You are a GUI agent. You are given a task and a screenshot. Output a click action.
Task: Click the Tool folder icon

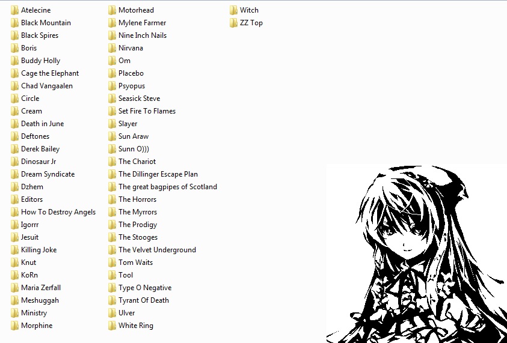(x=112, y=275)
